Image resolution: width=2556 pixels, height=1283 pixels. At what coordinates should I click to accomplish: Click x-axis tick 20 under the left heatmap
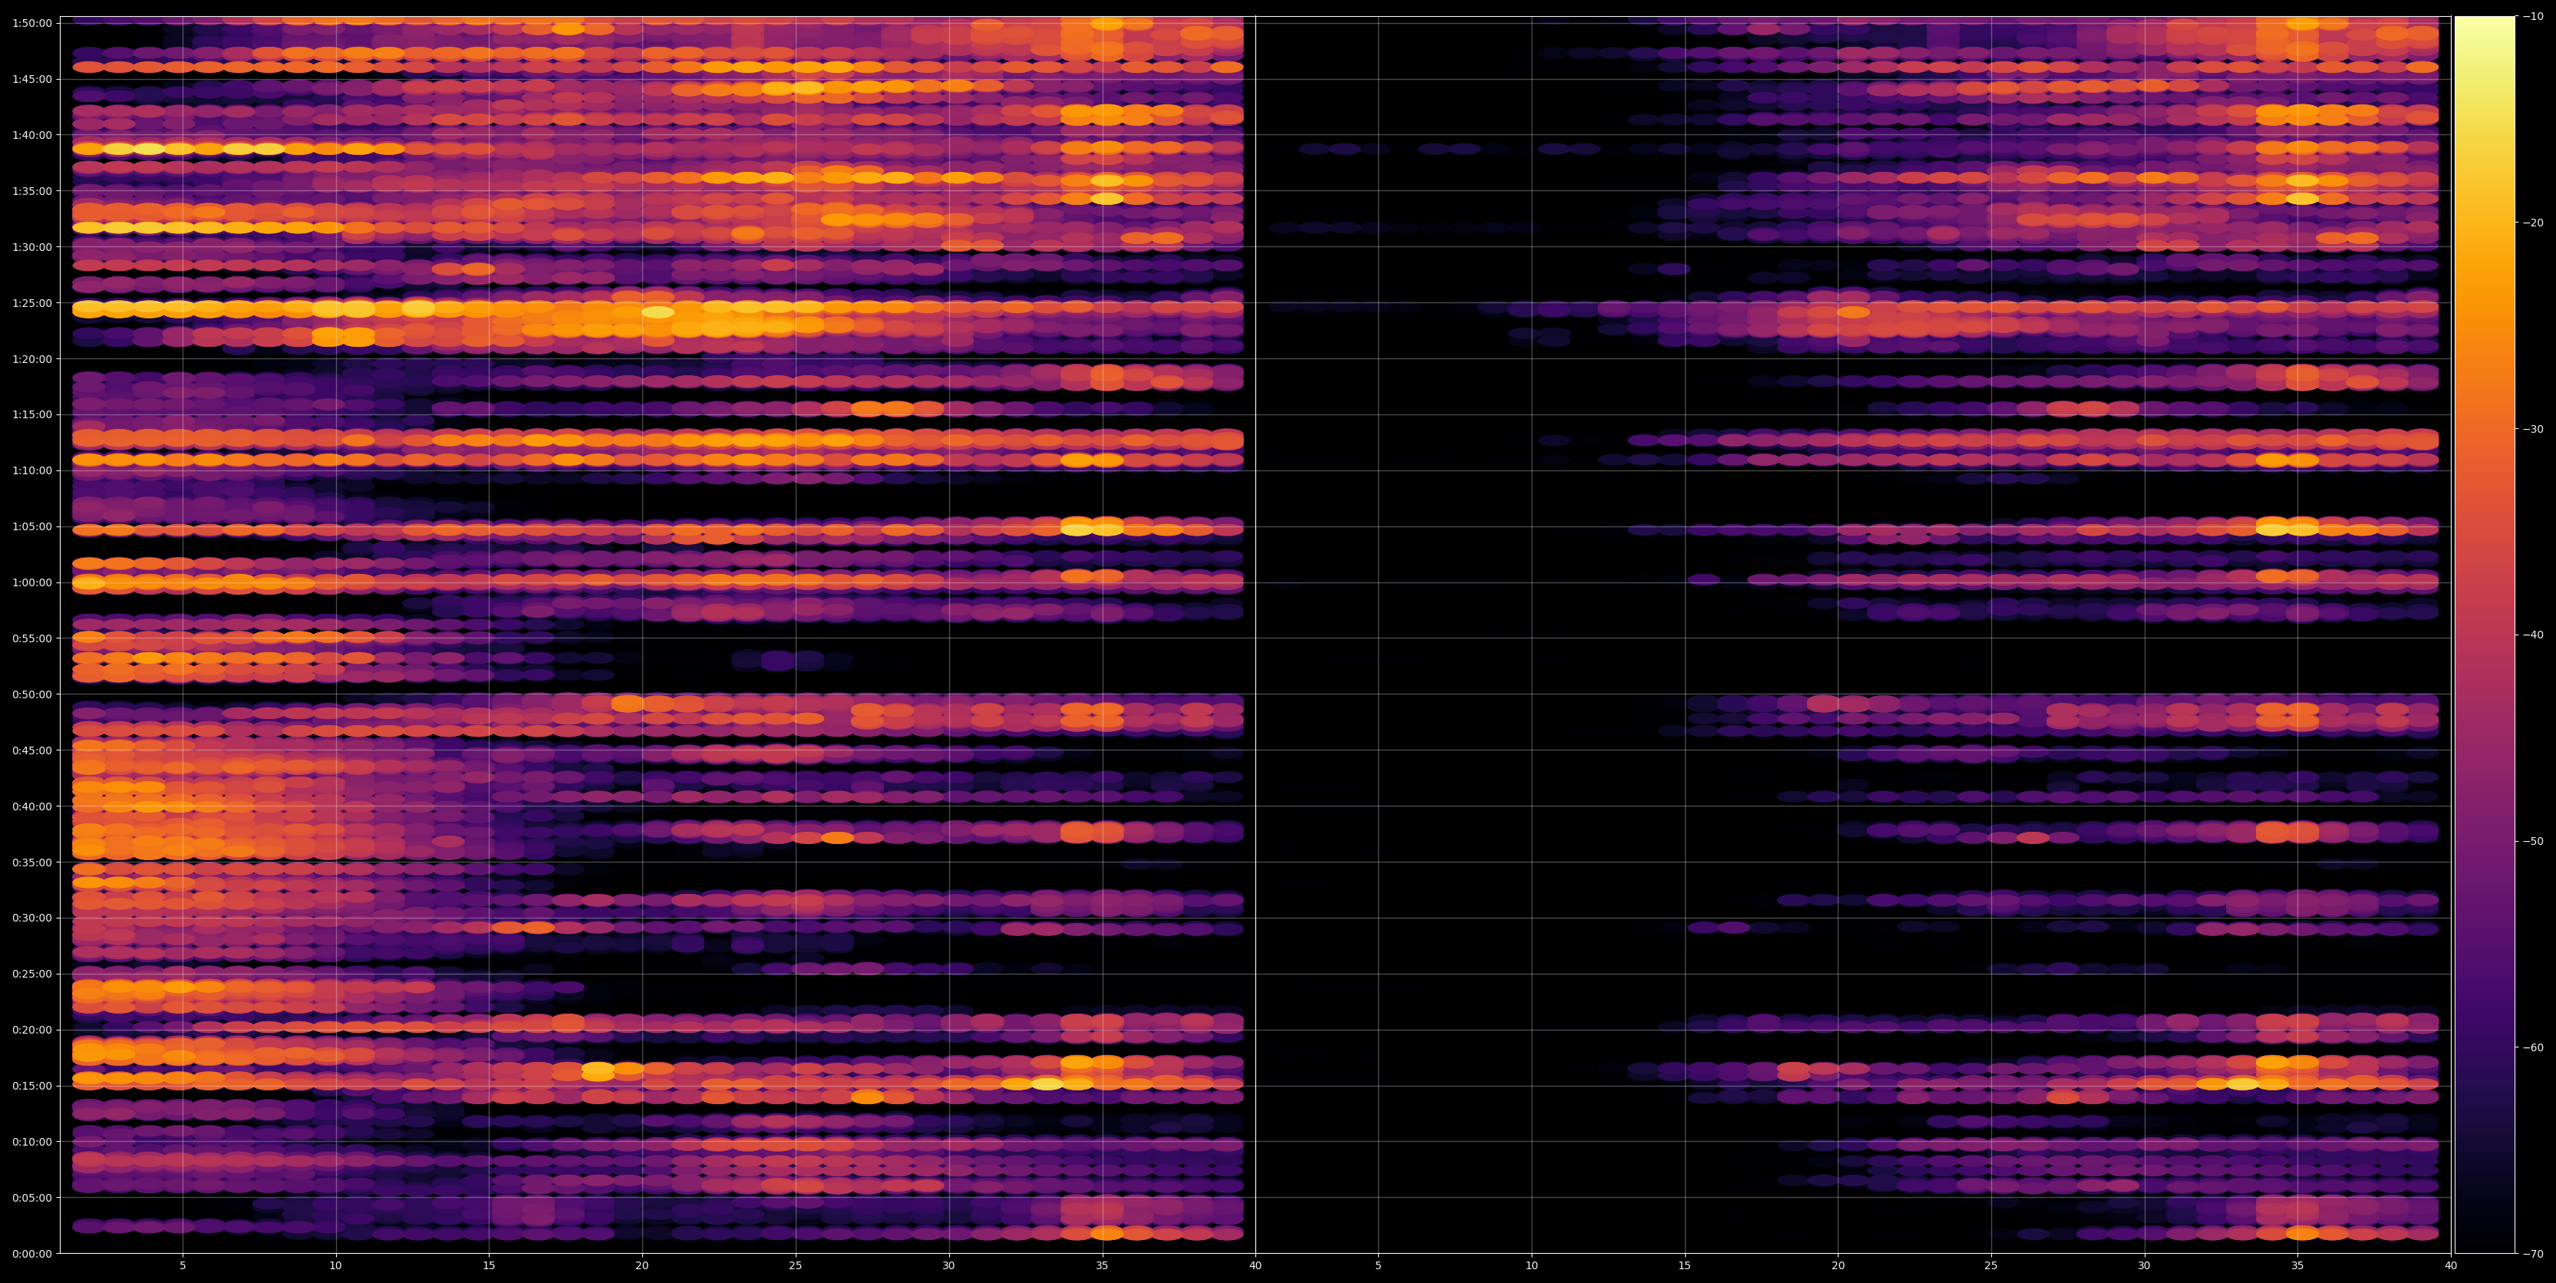point(642,1266)
